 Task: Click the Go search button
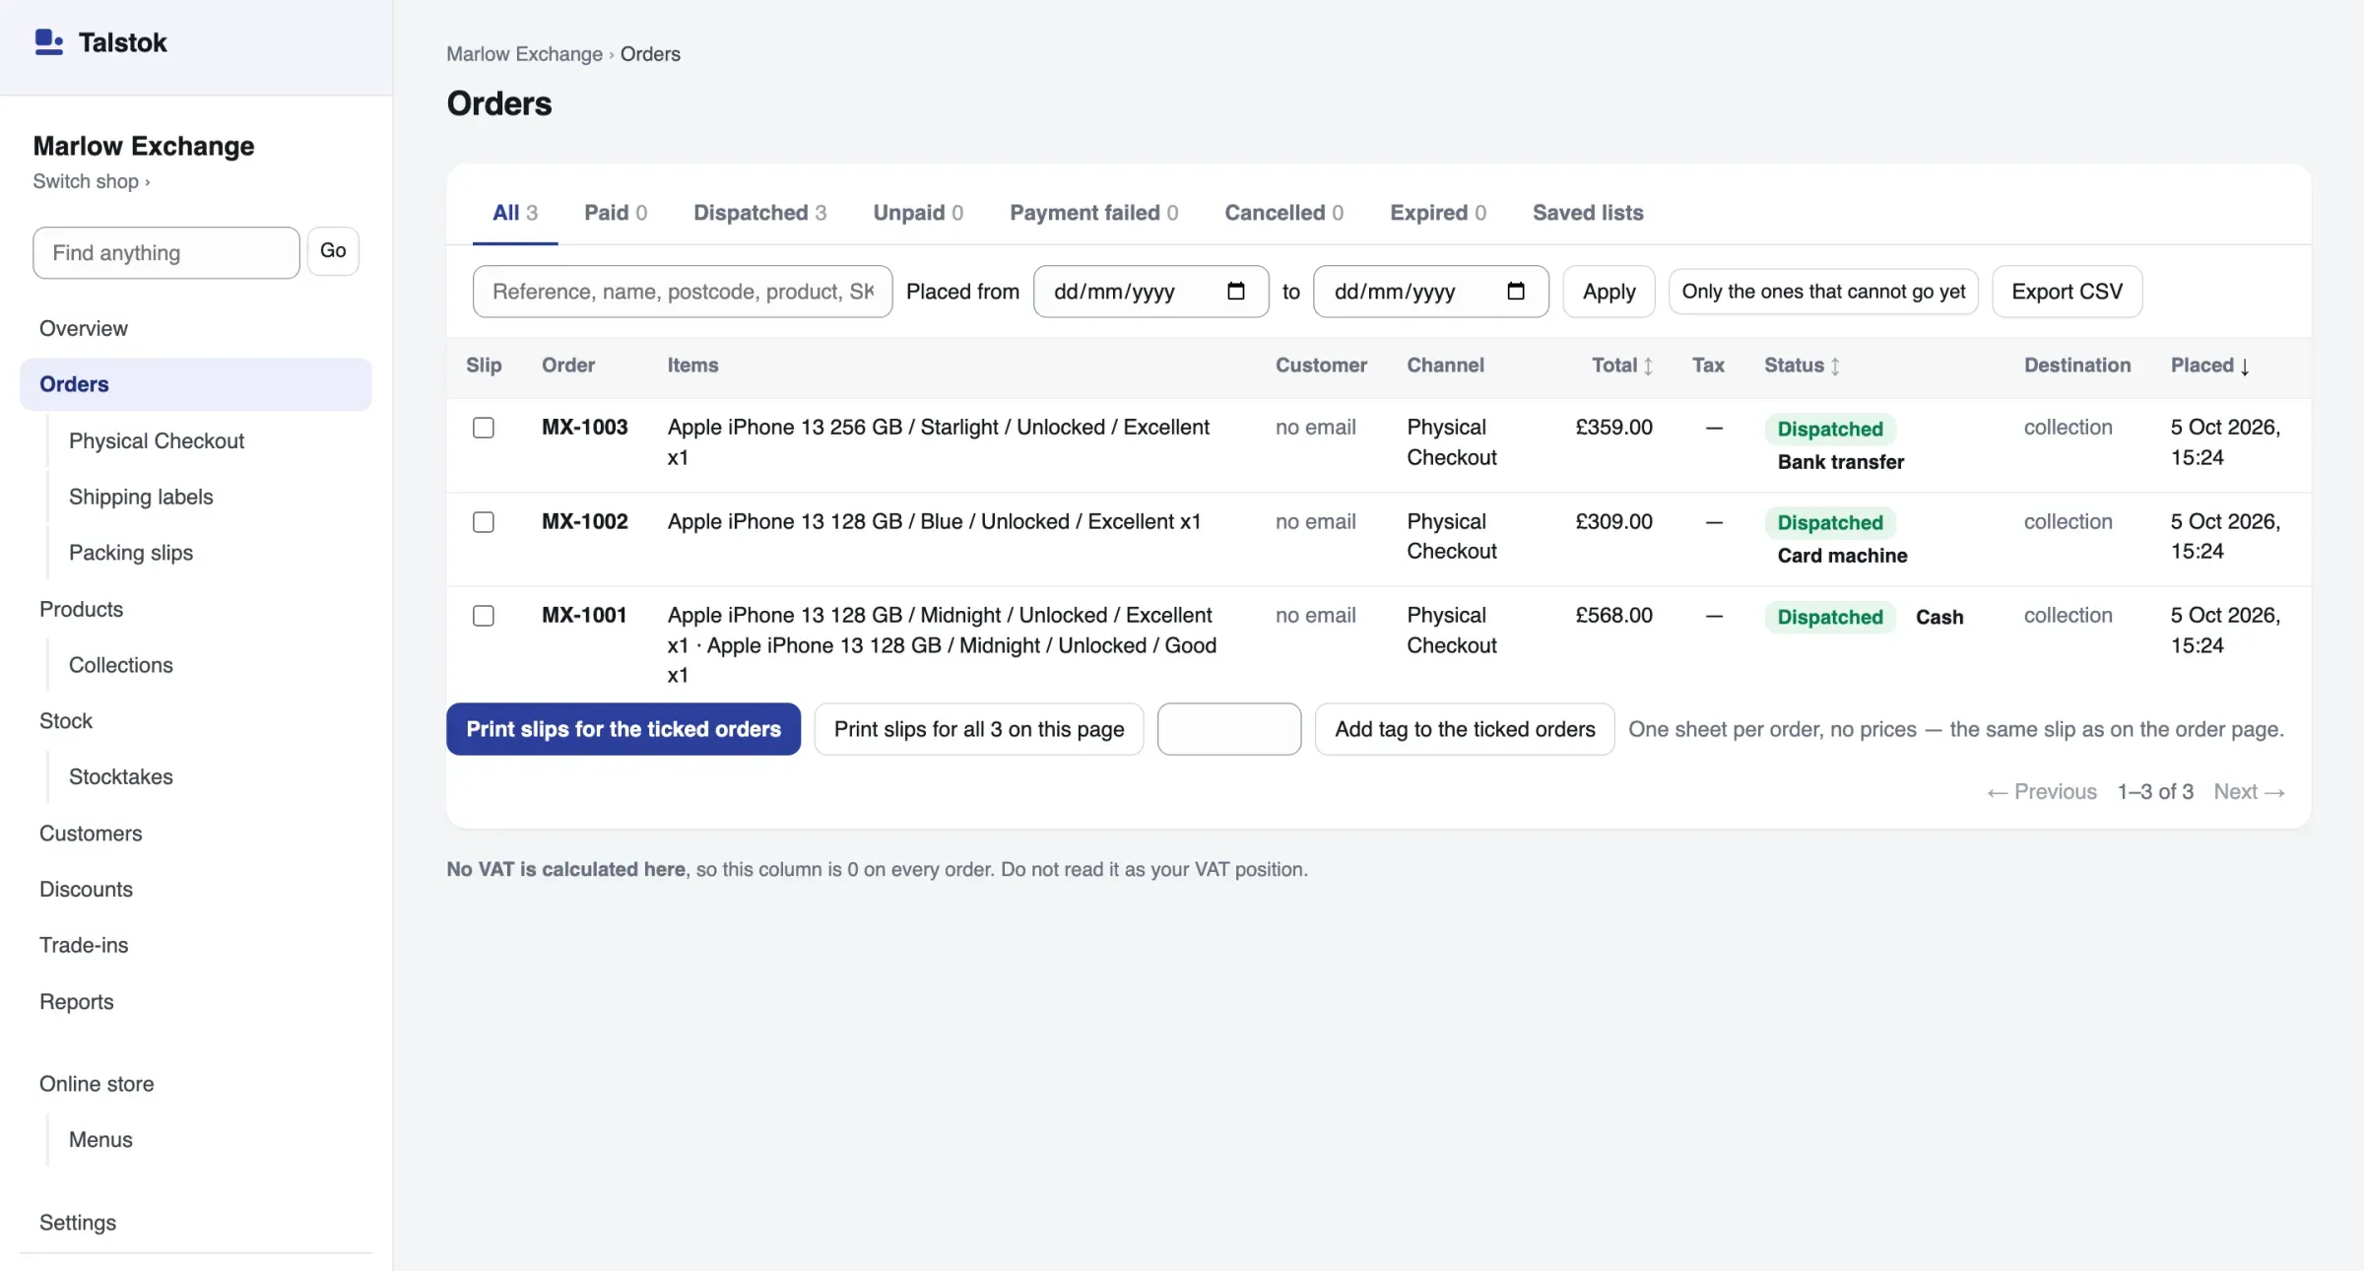333,251
